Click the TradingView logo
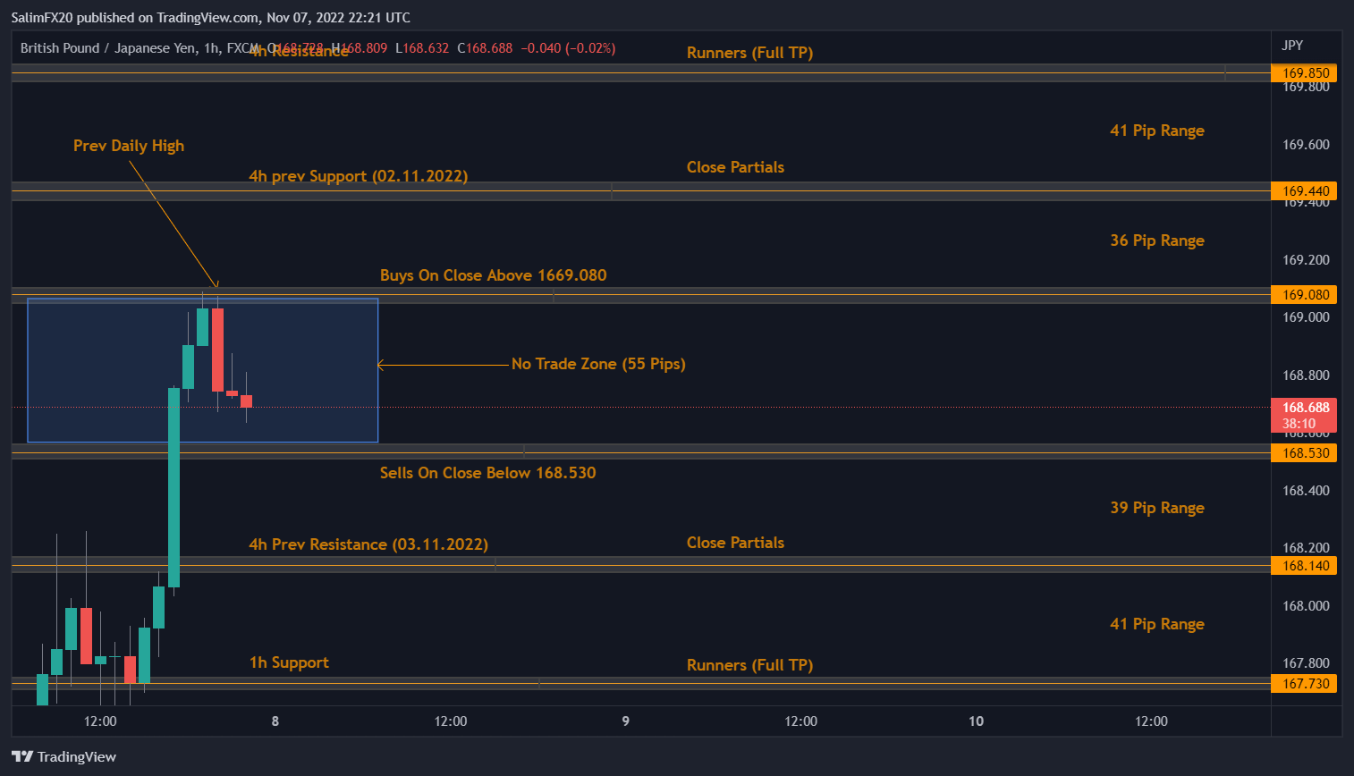This screenshot has width=1354, height=776. tap(63, 757)
